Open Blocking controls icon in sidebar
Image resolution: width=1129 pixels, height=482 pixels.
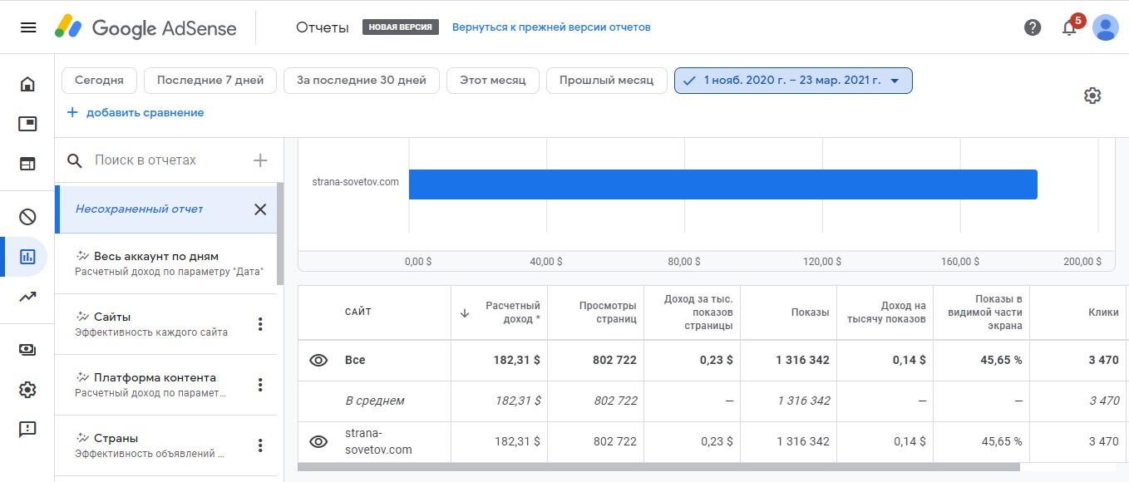point(27,217)
